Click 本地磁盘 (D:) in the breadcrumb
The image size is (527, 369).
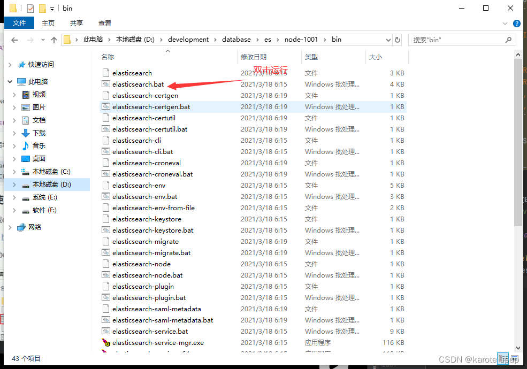135,40
